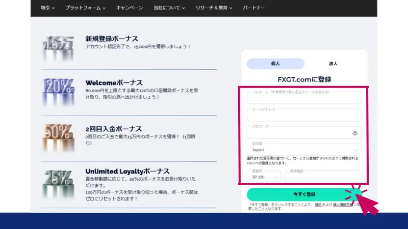Click the 25% Loyalty bonus icon

coord(58,184)
